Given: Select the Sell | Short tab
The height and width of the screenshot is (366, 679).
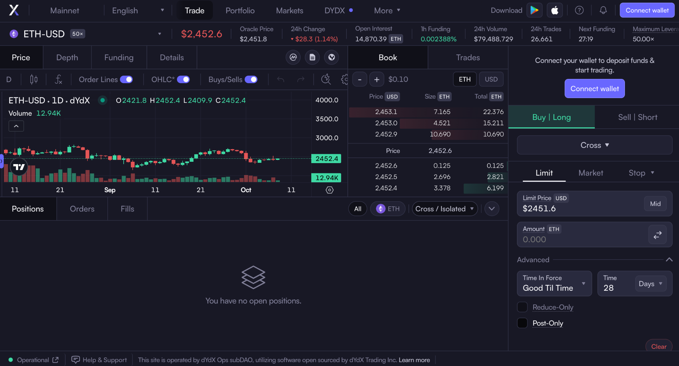Looking at the screenshot, I should [x=637, y=117].
